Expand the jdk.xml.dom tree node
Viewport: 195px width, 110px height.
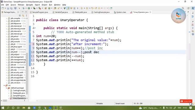click(6, 83)
